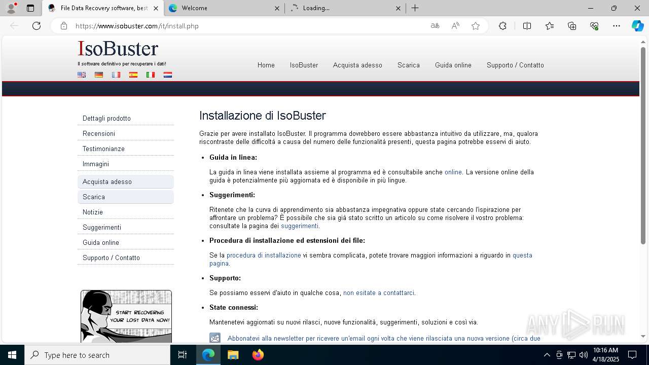This screenshot has width=649, height=365.
Task: Activate the Read aloud icon
Action: click(x=455, y=26)
